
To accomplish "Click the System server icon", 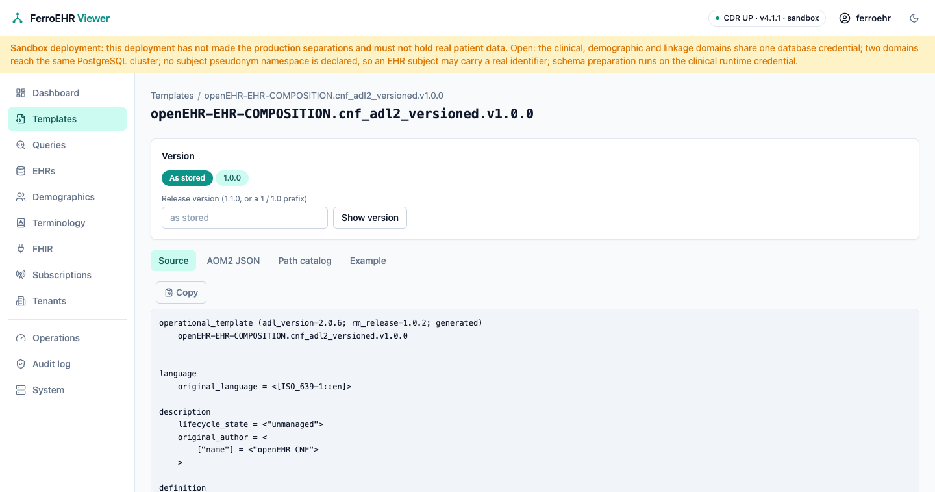I will coord(21,390).
